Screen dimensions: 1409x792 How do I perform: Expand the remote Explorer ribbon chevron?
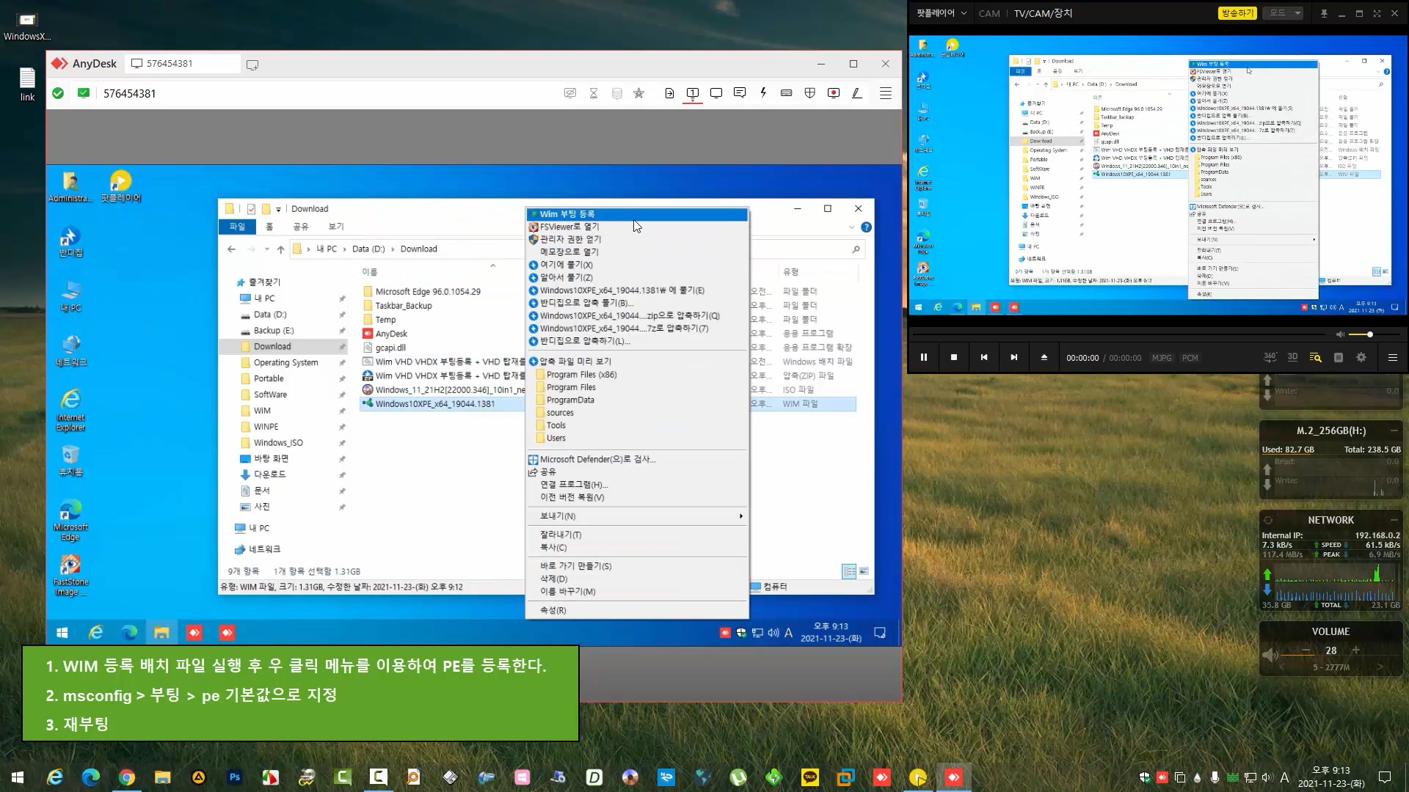(851, 227)
